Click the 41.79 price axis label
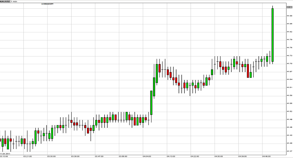Screen dimensions: 293x158 pos(289,39)
